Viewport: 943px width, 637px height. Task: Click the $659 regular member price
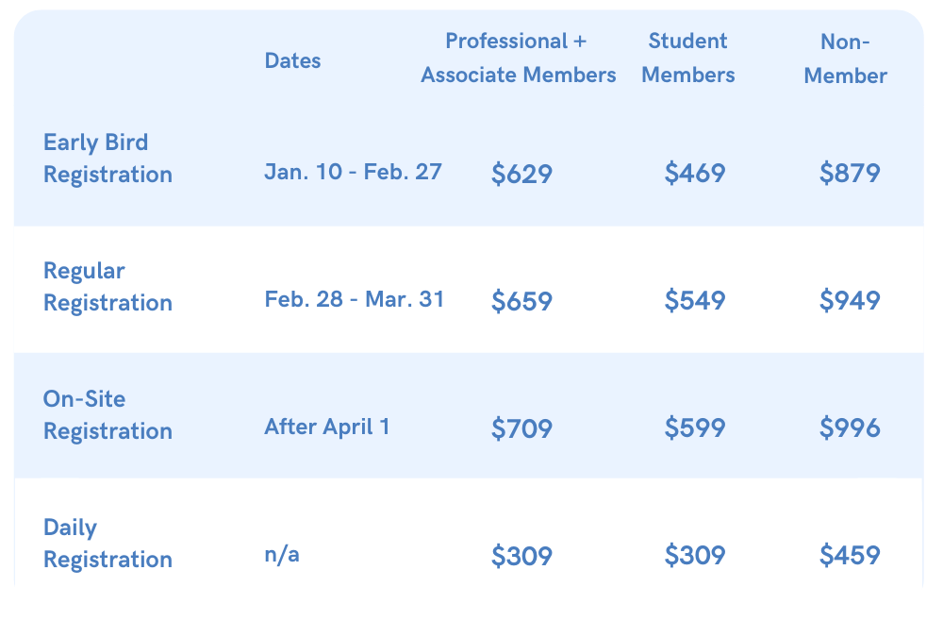[521, 300]
